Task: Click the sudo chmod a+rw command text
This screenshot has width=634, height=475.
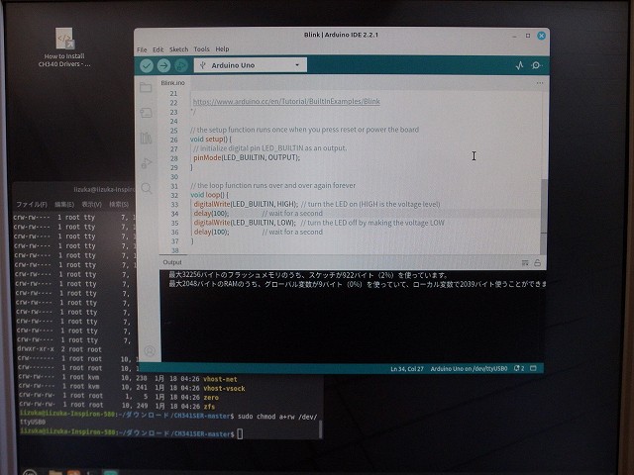Action: click(277, 417)
